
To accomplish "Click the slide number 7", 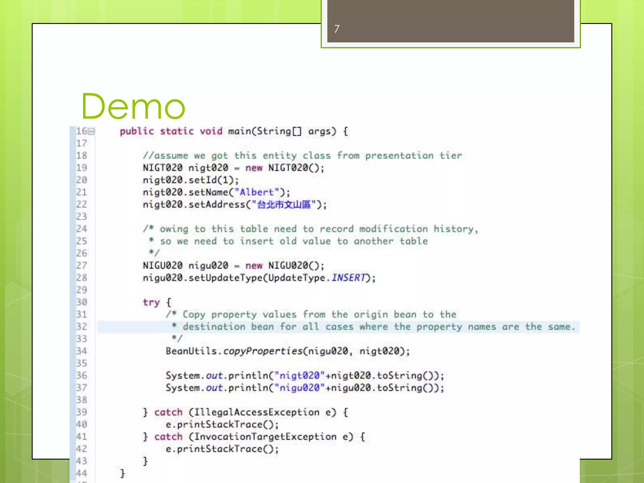I will pos(337,29).
